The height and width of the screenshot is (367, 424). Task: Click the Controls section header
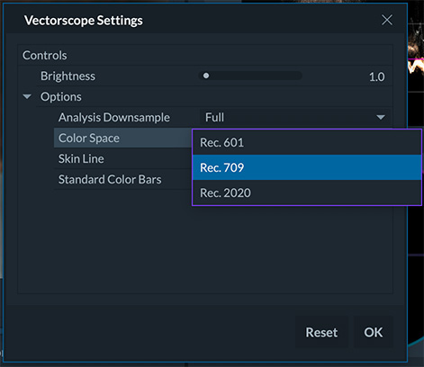coord(45,55)
